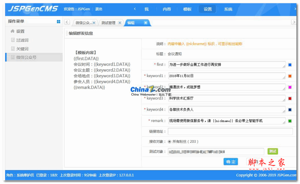Click the 过滤词 list icon

tap(13, 40)
